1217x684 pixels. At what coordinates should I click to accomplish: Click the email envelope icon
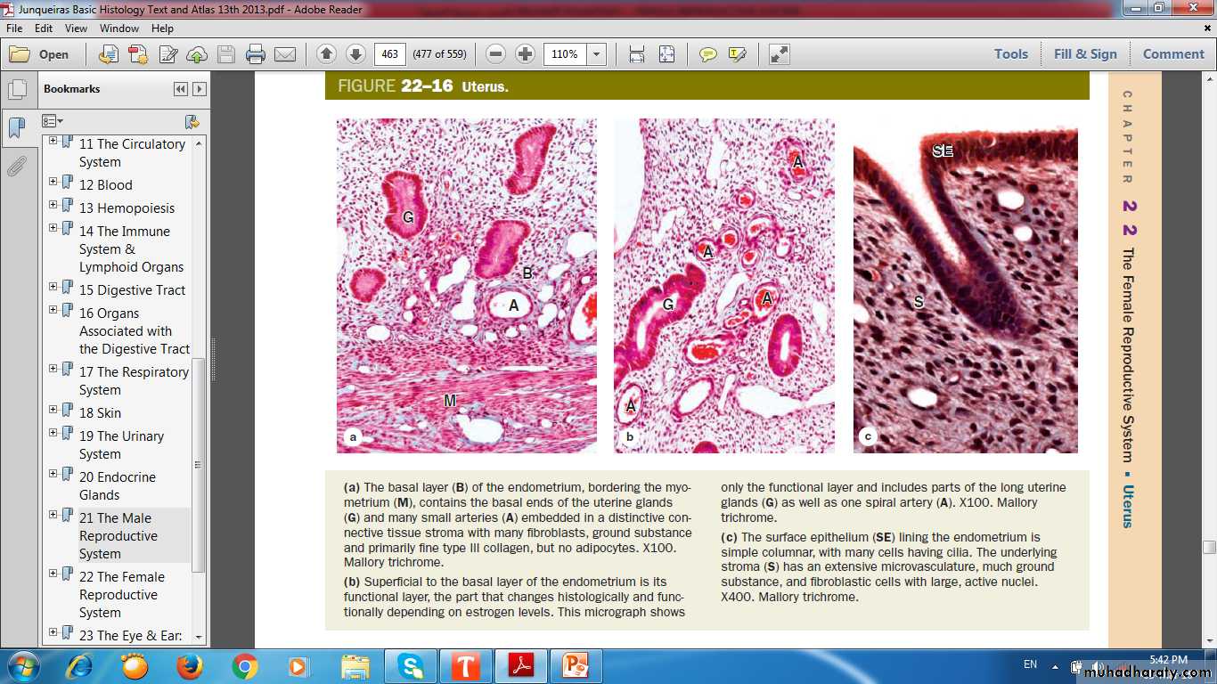point(285,54)
